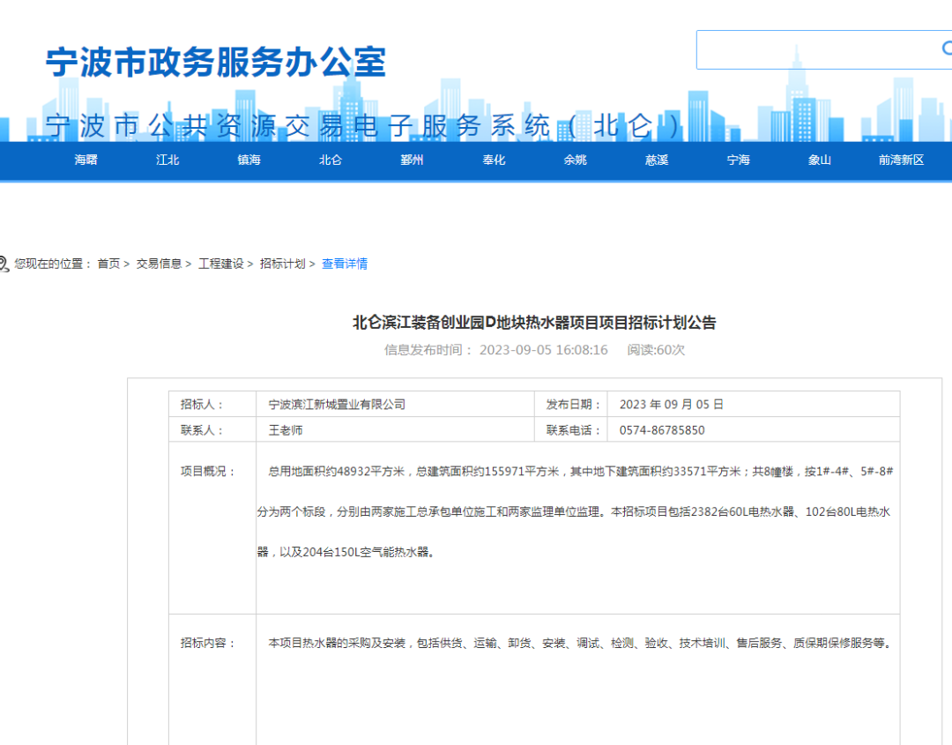
Task: Click the 阅读:60次 read count
Action: [656, 350]
